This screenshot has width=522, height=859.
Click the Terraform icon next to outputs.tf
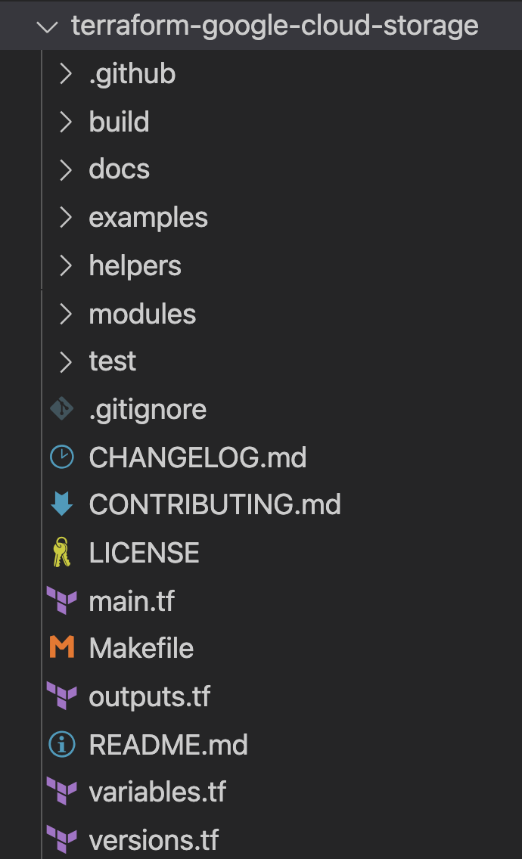(x=61, y=696)
